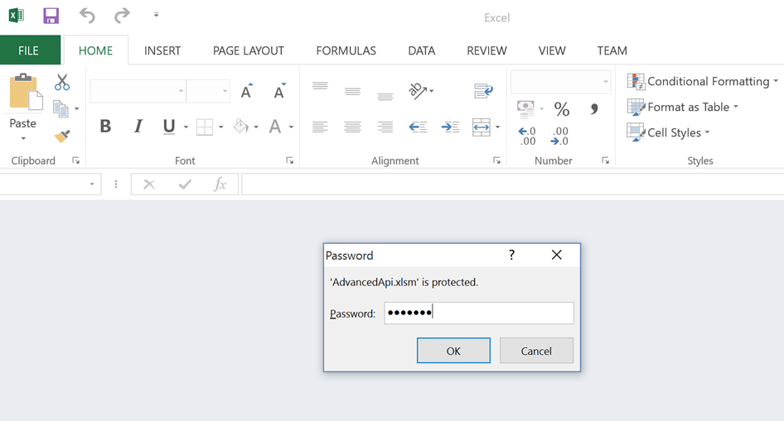Switch to the INSERT ribbon tab

(162, 50)
